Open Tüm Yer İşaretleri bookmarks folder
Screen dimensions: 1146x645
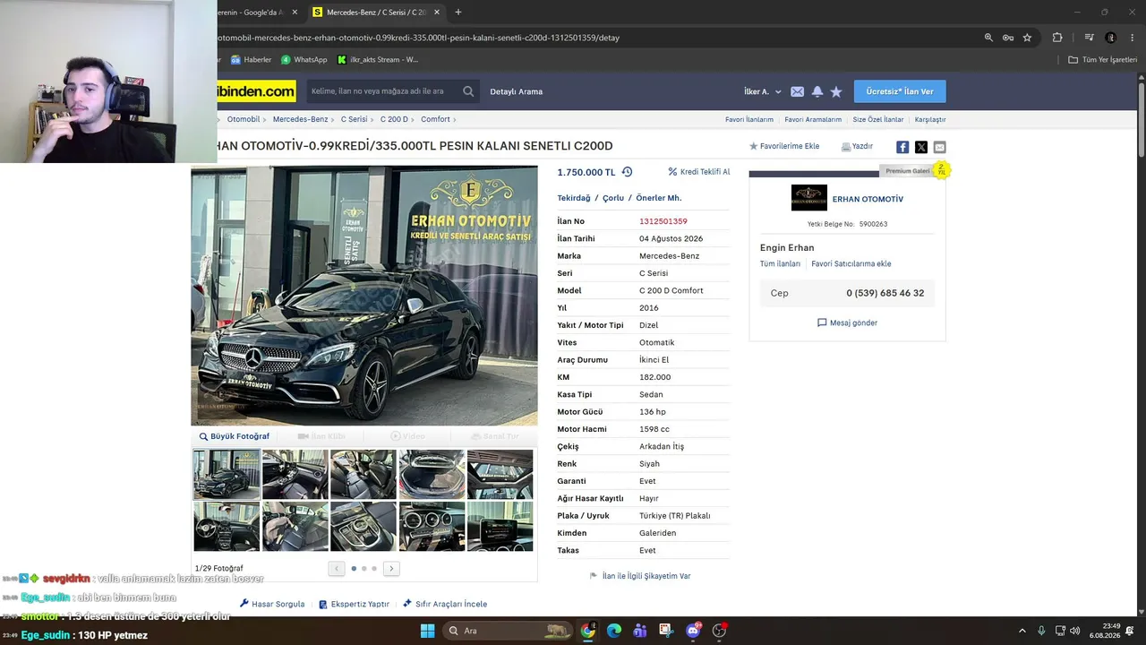coord(1102,60)
